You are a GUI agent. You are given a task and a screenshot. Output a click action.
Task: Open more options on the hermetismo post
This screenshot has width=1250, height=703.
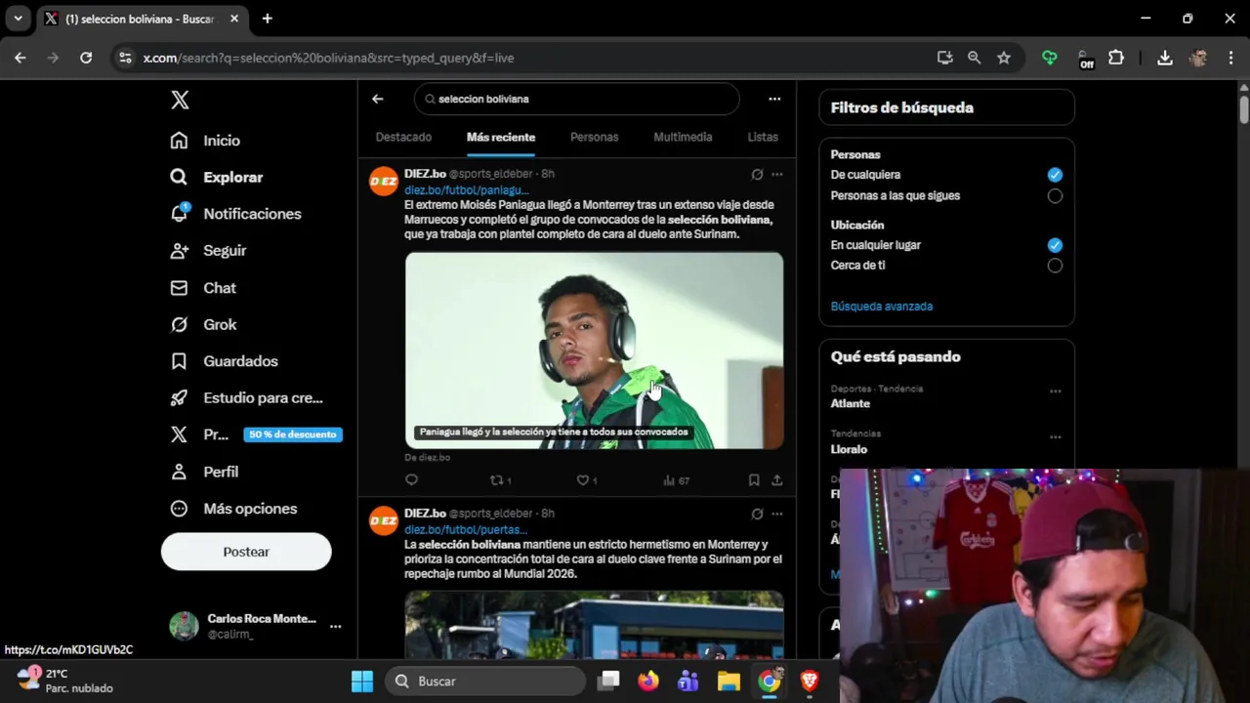click(x=777, y=514)
